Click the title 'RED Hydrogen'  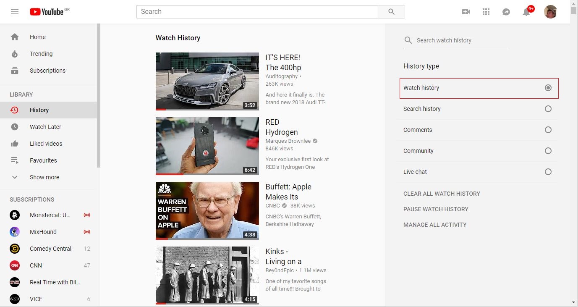pyautogui.click(x=282, y=127)
